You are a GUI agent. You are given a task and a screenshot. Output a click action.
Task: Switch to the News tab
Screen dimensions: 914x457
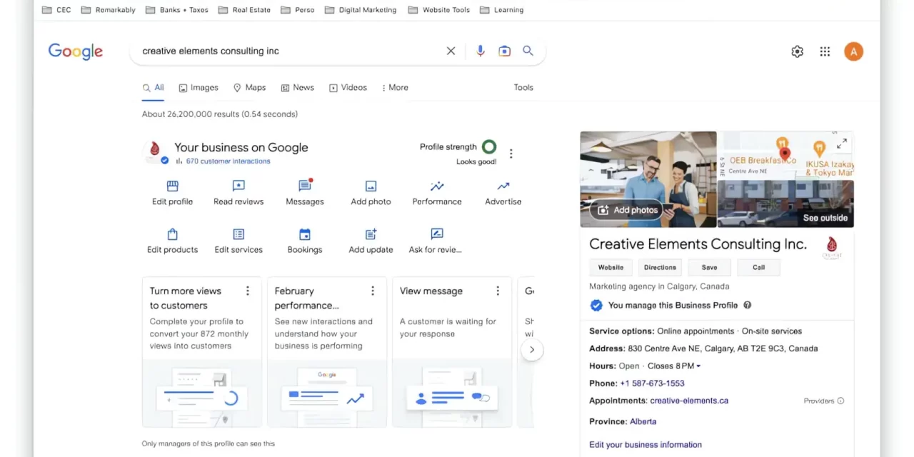point(298,87)
